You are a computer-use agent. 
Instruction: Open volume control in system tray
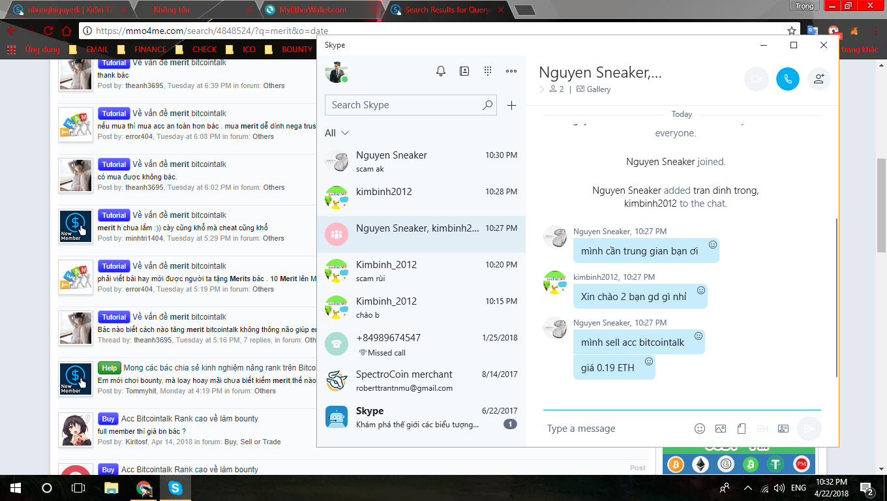point(779,488)
